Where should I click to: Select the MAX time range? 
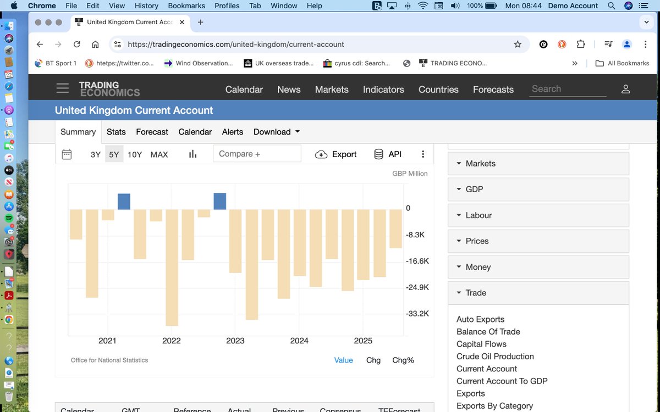(x=159, y=154)
